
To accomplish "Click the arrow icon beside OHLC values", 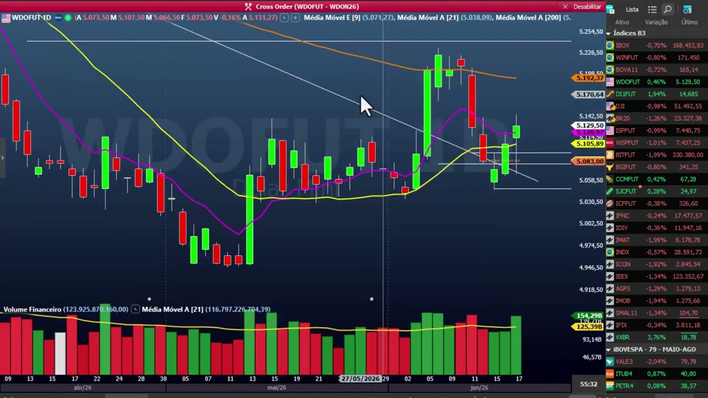I will point(284,18).
